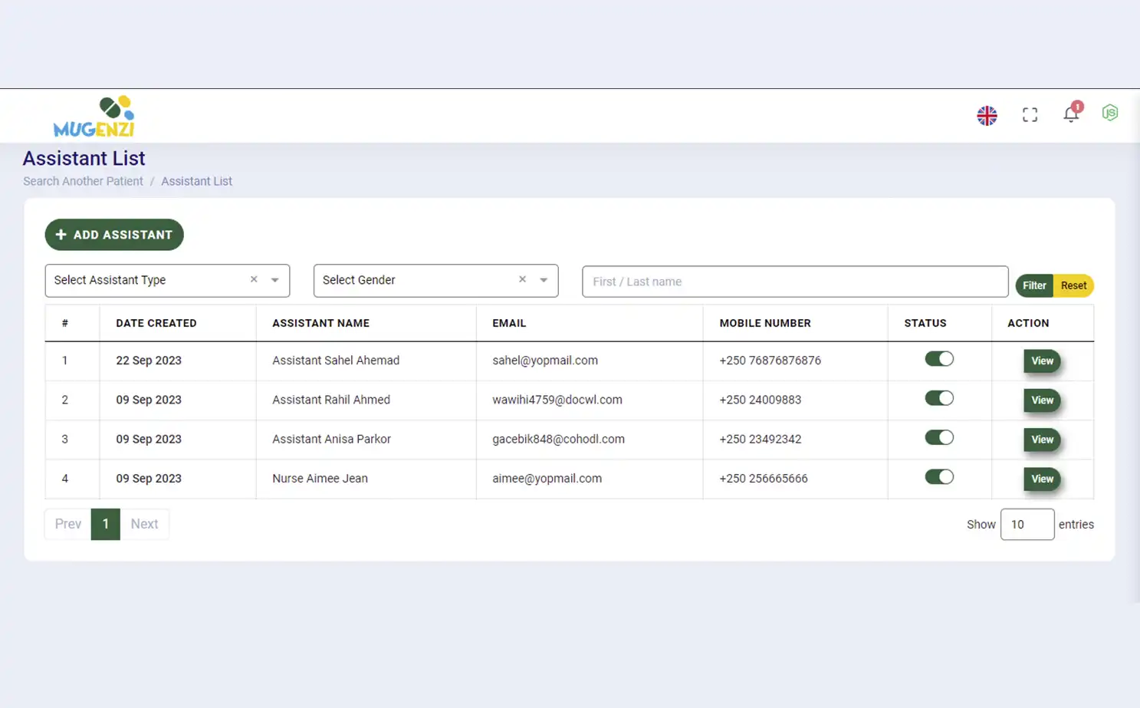Open notifications via the bell icon
Image resolution: width=1140 pixels, height=708 pixels.
coord(1071,113)
